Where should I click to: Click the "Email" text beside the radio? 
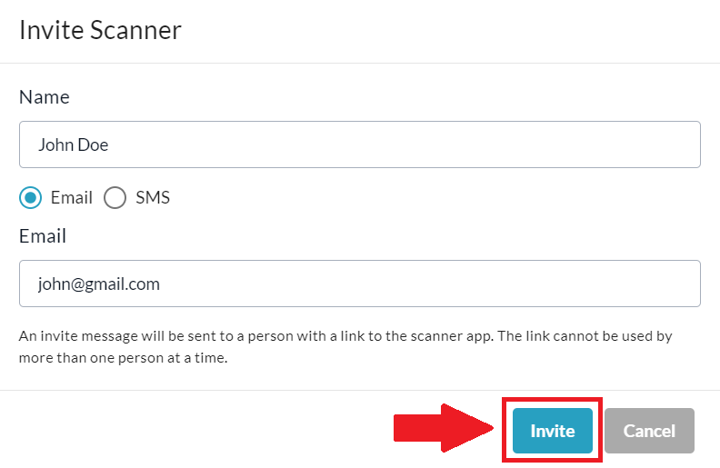[x=72, y=197]
